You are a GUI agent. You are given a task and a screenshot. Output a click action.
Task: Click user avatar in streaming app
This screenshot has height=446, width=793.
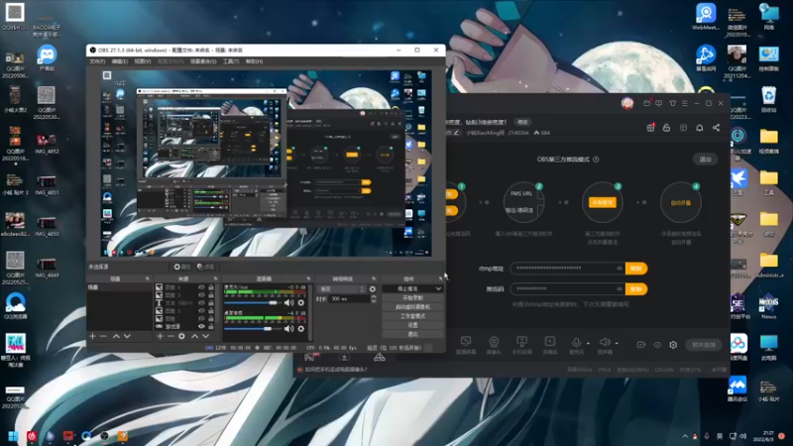(627, 103)
